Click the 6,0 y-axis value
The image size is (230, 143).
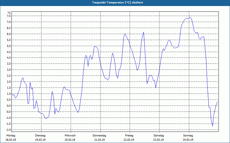tap(9, 34)
